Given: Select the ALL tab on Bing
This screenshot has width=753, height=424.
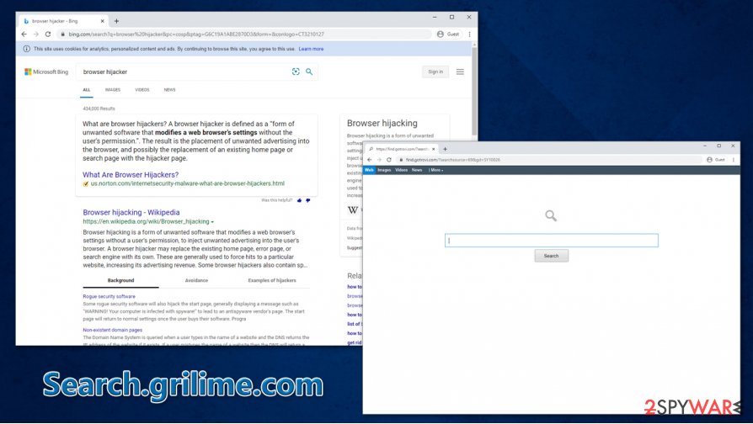Looking at the screenshot, I should click(x=87, y=90).
